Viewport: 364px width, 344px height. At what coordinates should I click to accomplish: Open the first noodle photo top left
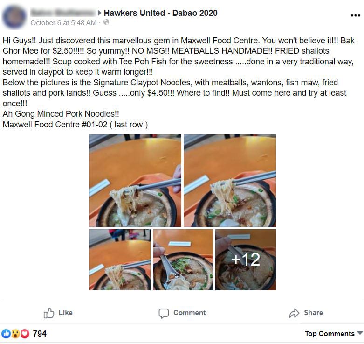[x=135, y=181]
